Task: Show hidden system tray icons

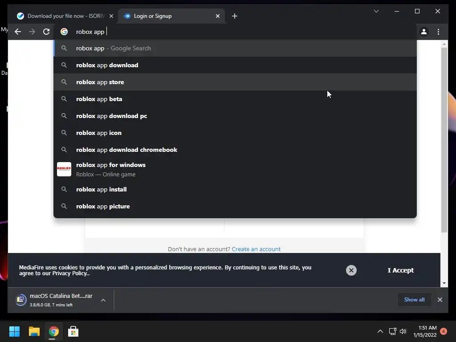Action: tap(380, 331)
